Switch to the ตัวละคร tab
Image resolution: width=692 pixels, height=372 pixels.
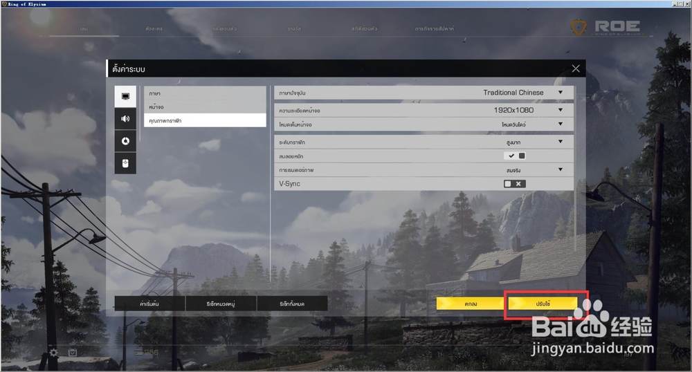(154, 28)
